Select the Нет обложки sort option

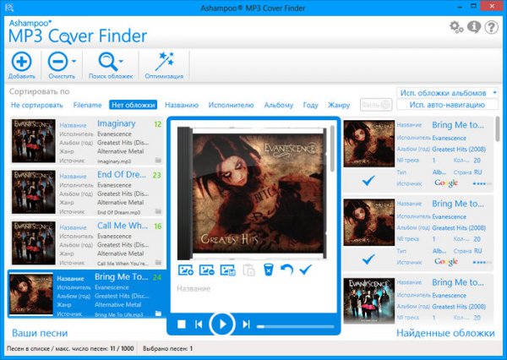tap(134, 105)
